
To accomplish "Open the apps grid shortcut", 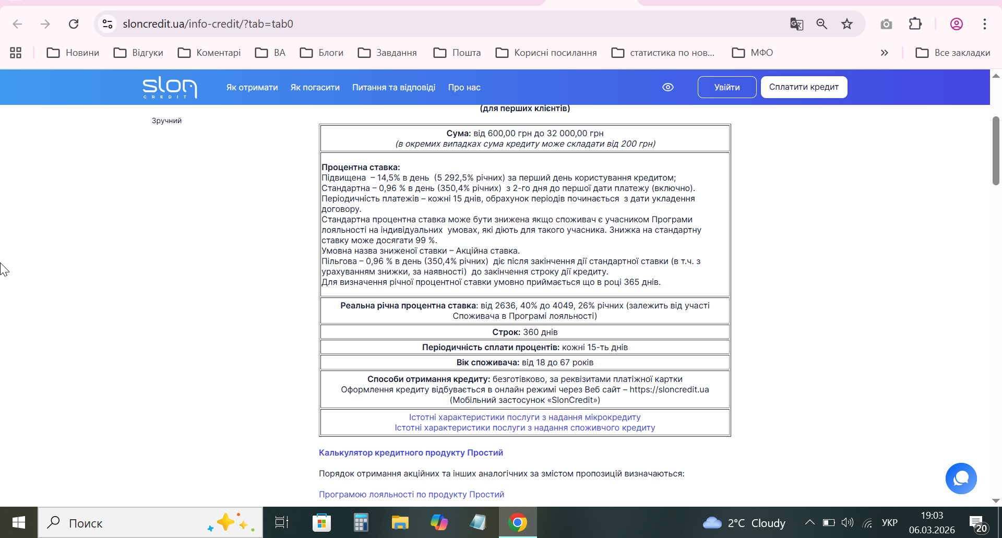I will (x=16, y=53).
